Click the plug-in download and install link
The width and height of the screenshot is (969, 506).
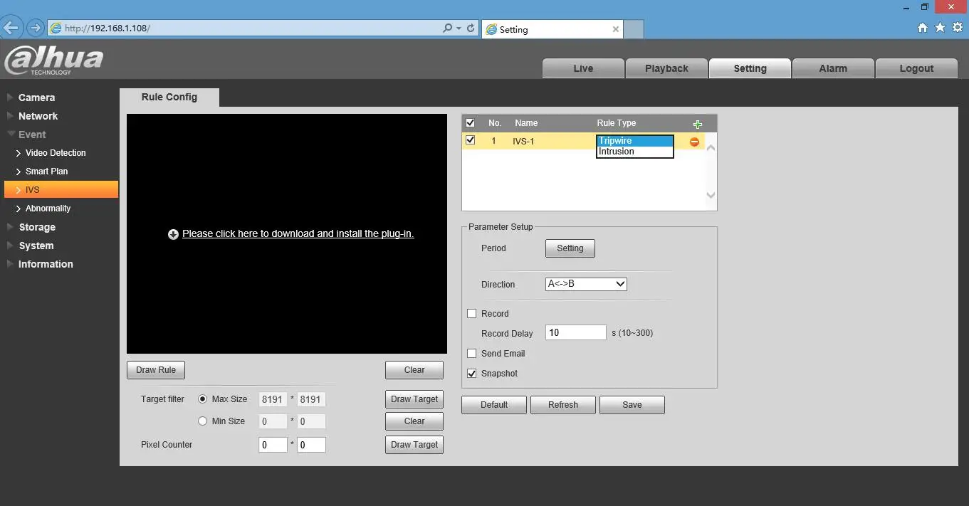pyautogui.click(x=298, y=233)
